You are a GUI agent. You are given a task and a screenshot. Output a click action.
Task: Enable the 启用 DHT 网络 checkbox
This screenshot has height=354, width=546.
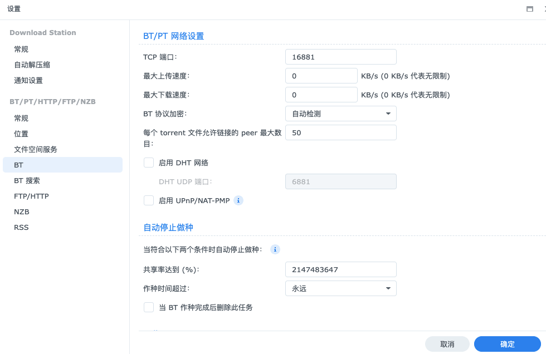click(149, 163)
